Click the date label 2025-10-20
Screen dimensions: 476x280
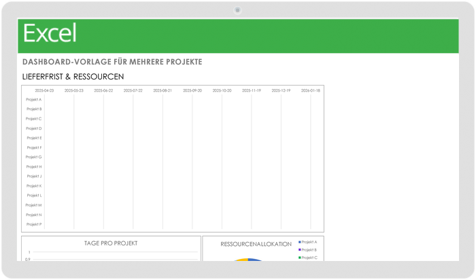click(x=222, y=90)
